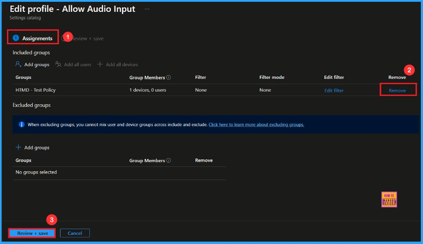423x244 pixels.
Task: Open the ellipsis menu beside the profile title
Action: click(x=147, y=9)
